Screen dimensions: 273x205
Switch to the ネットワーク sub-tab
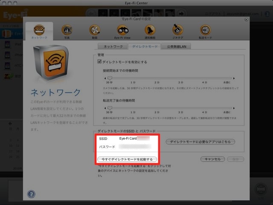click(113, 47)
